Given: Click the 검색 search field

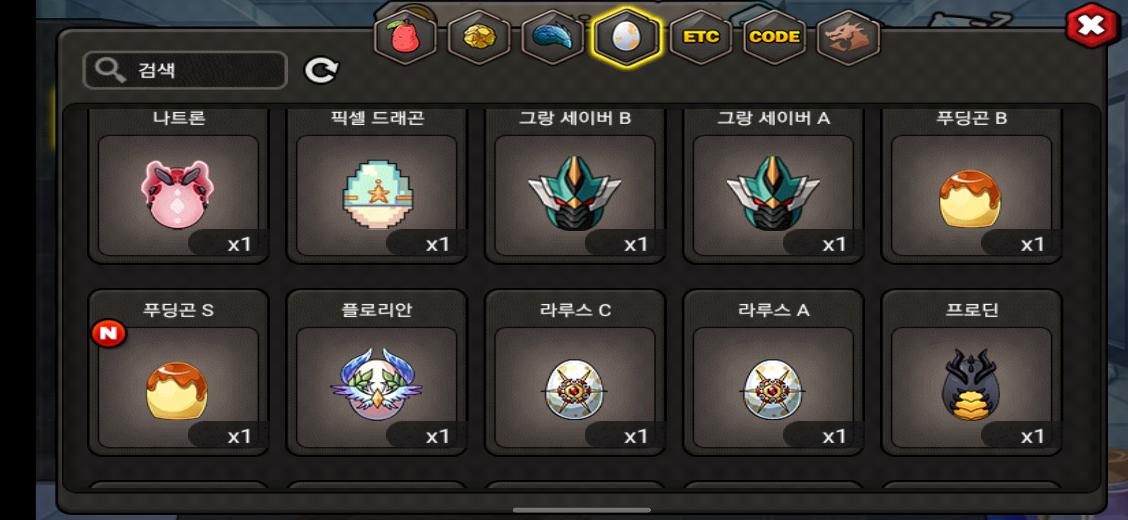Looking at the screenshot, I should pyautogui.click(x=185, y=70).
